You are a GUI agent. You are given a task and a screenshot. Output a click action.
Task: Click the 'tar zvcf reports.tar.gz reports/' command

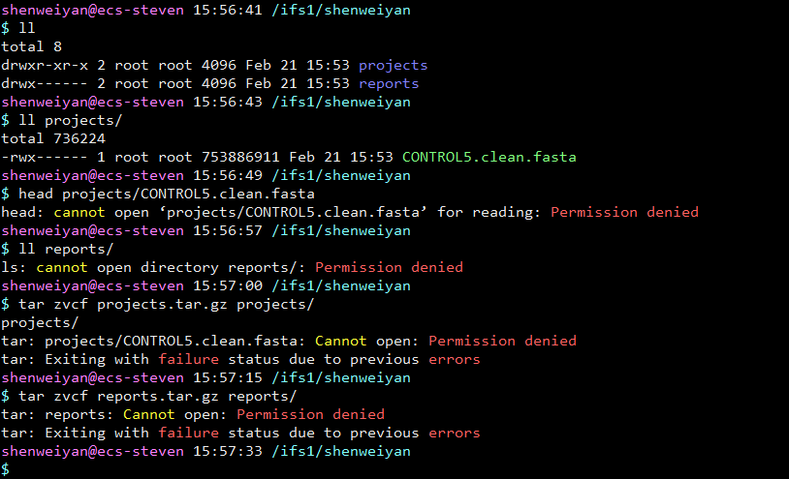(155, 396)
